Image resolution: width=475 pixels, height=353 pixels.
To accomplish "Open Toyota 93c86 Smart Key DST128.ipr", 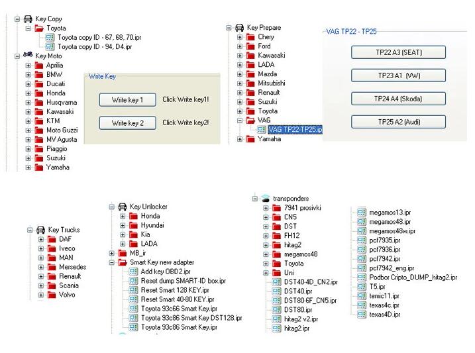I will coord(191,318).
